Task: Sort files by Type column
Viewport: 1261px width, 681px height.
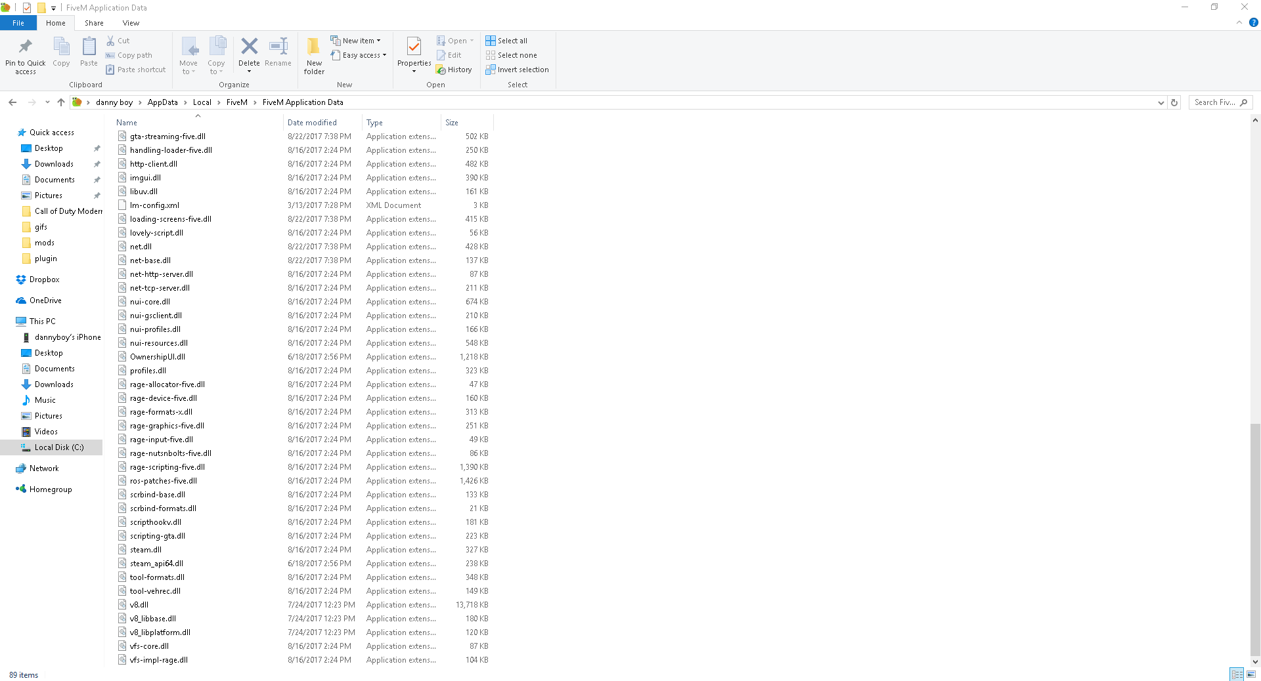Action: coord(401,123)
